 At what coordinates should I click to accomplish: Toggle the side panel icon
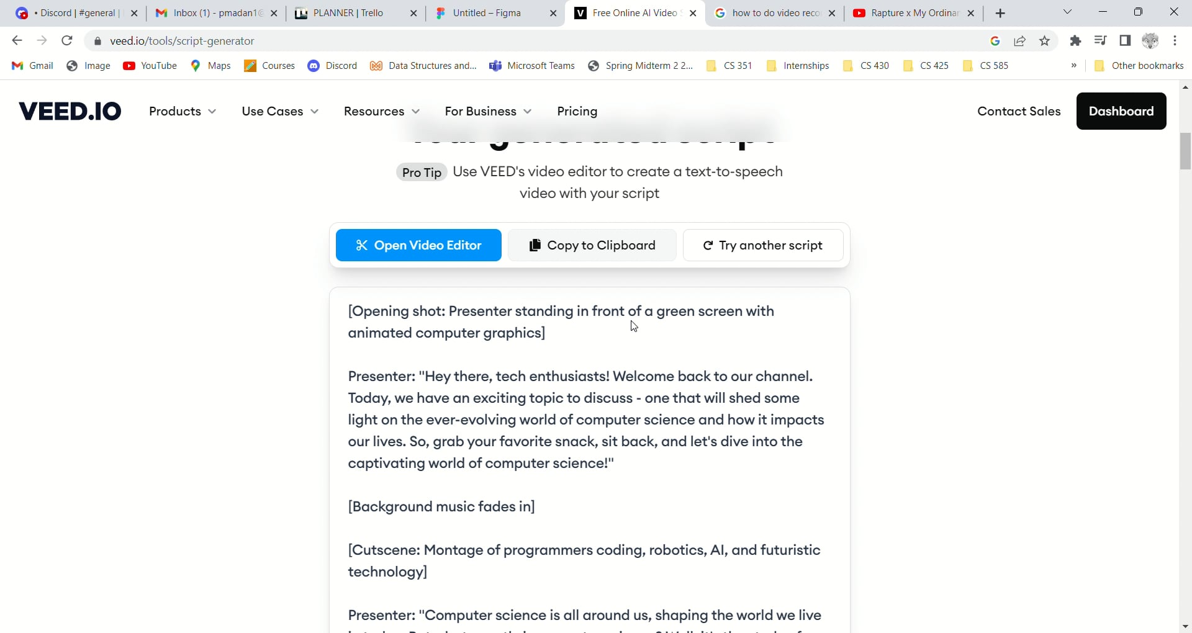pyautogui.click(x=1126, y=41)
